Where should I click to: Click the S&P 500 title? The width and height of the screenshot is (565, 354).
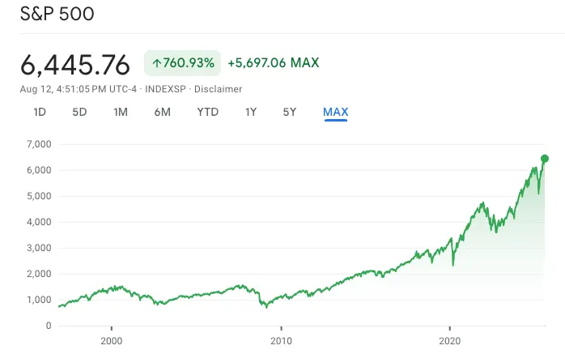[x=57, y=15]
